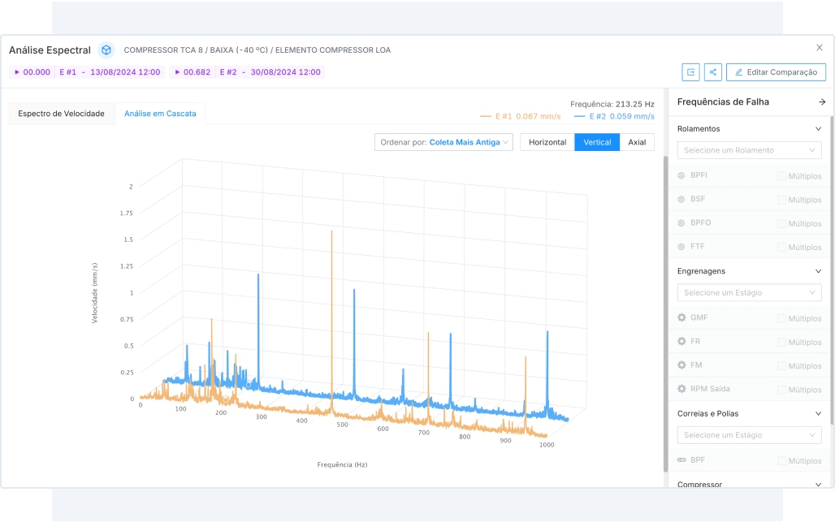Click the Editar Comparação button
The width and height of the screenshot is (835, 522).
[776, 72]
